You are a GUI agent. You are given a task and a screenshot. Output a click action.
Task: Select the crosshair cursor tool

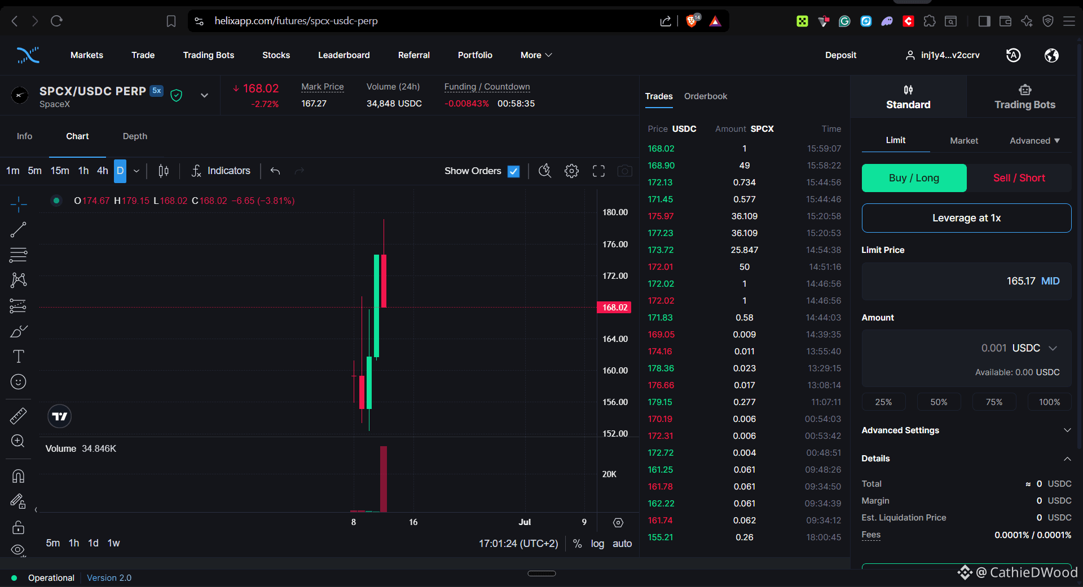coord(18,204)
